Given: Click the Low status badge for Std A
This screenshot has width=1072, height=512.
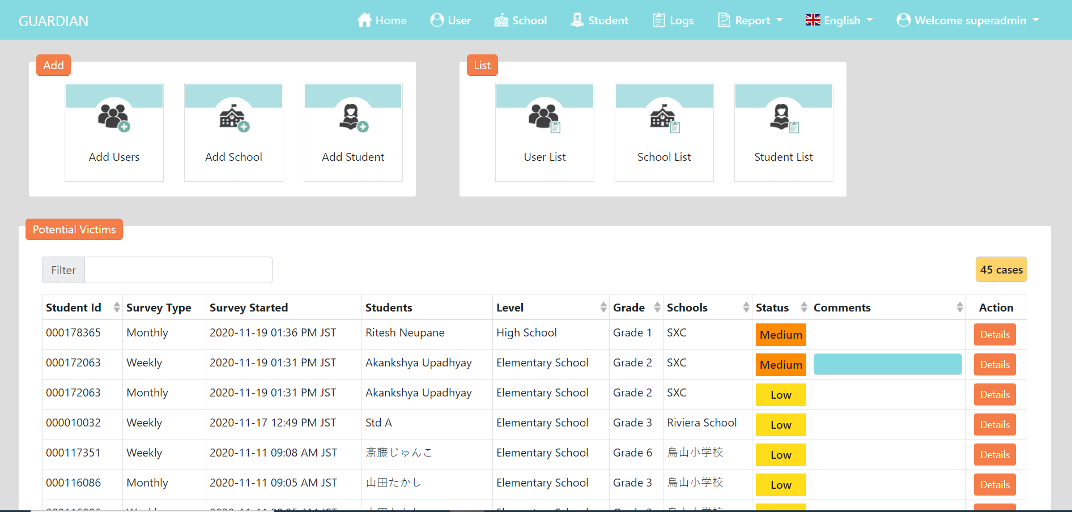Looking at the screenshot, I should (781, 425).
